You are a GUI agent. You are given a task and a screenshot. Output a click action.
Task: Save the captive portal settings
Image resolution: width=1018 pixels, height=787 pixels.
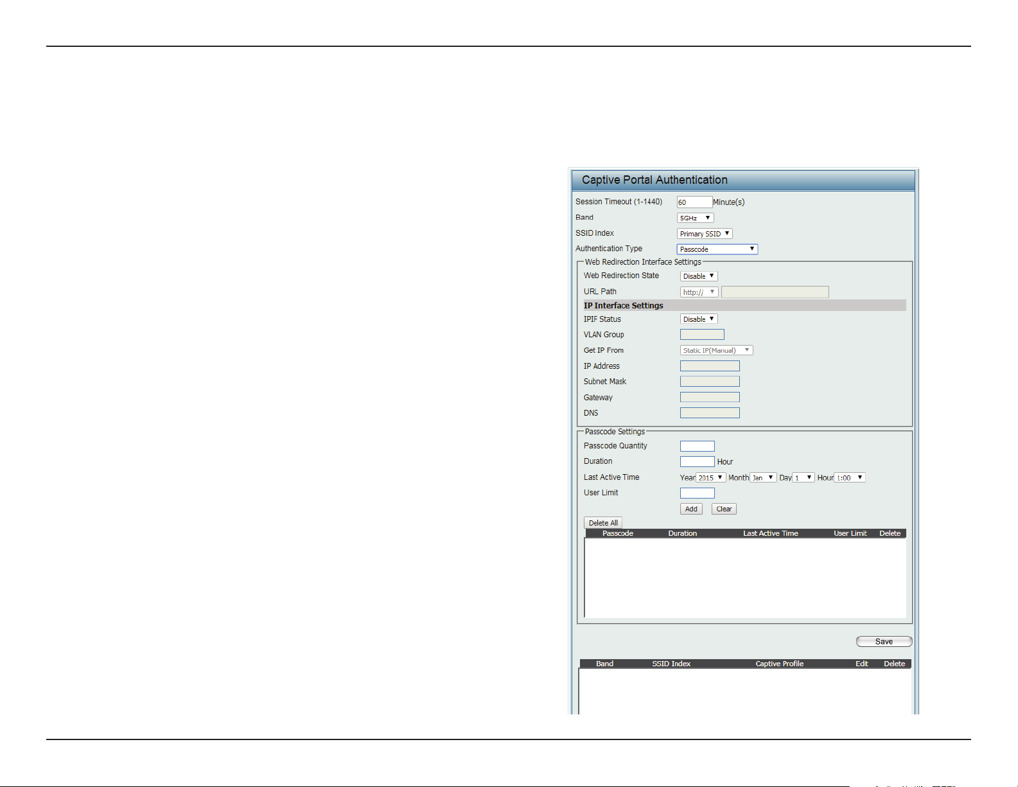[x=884, y=641]
